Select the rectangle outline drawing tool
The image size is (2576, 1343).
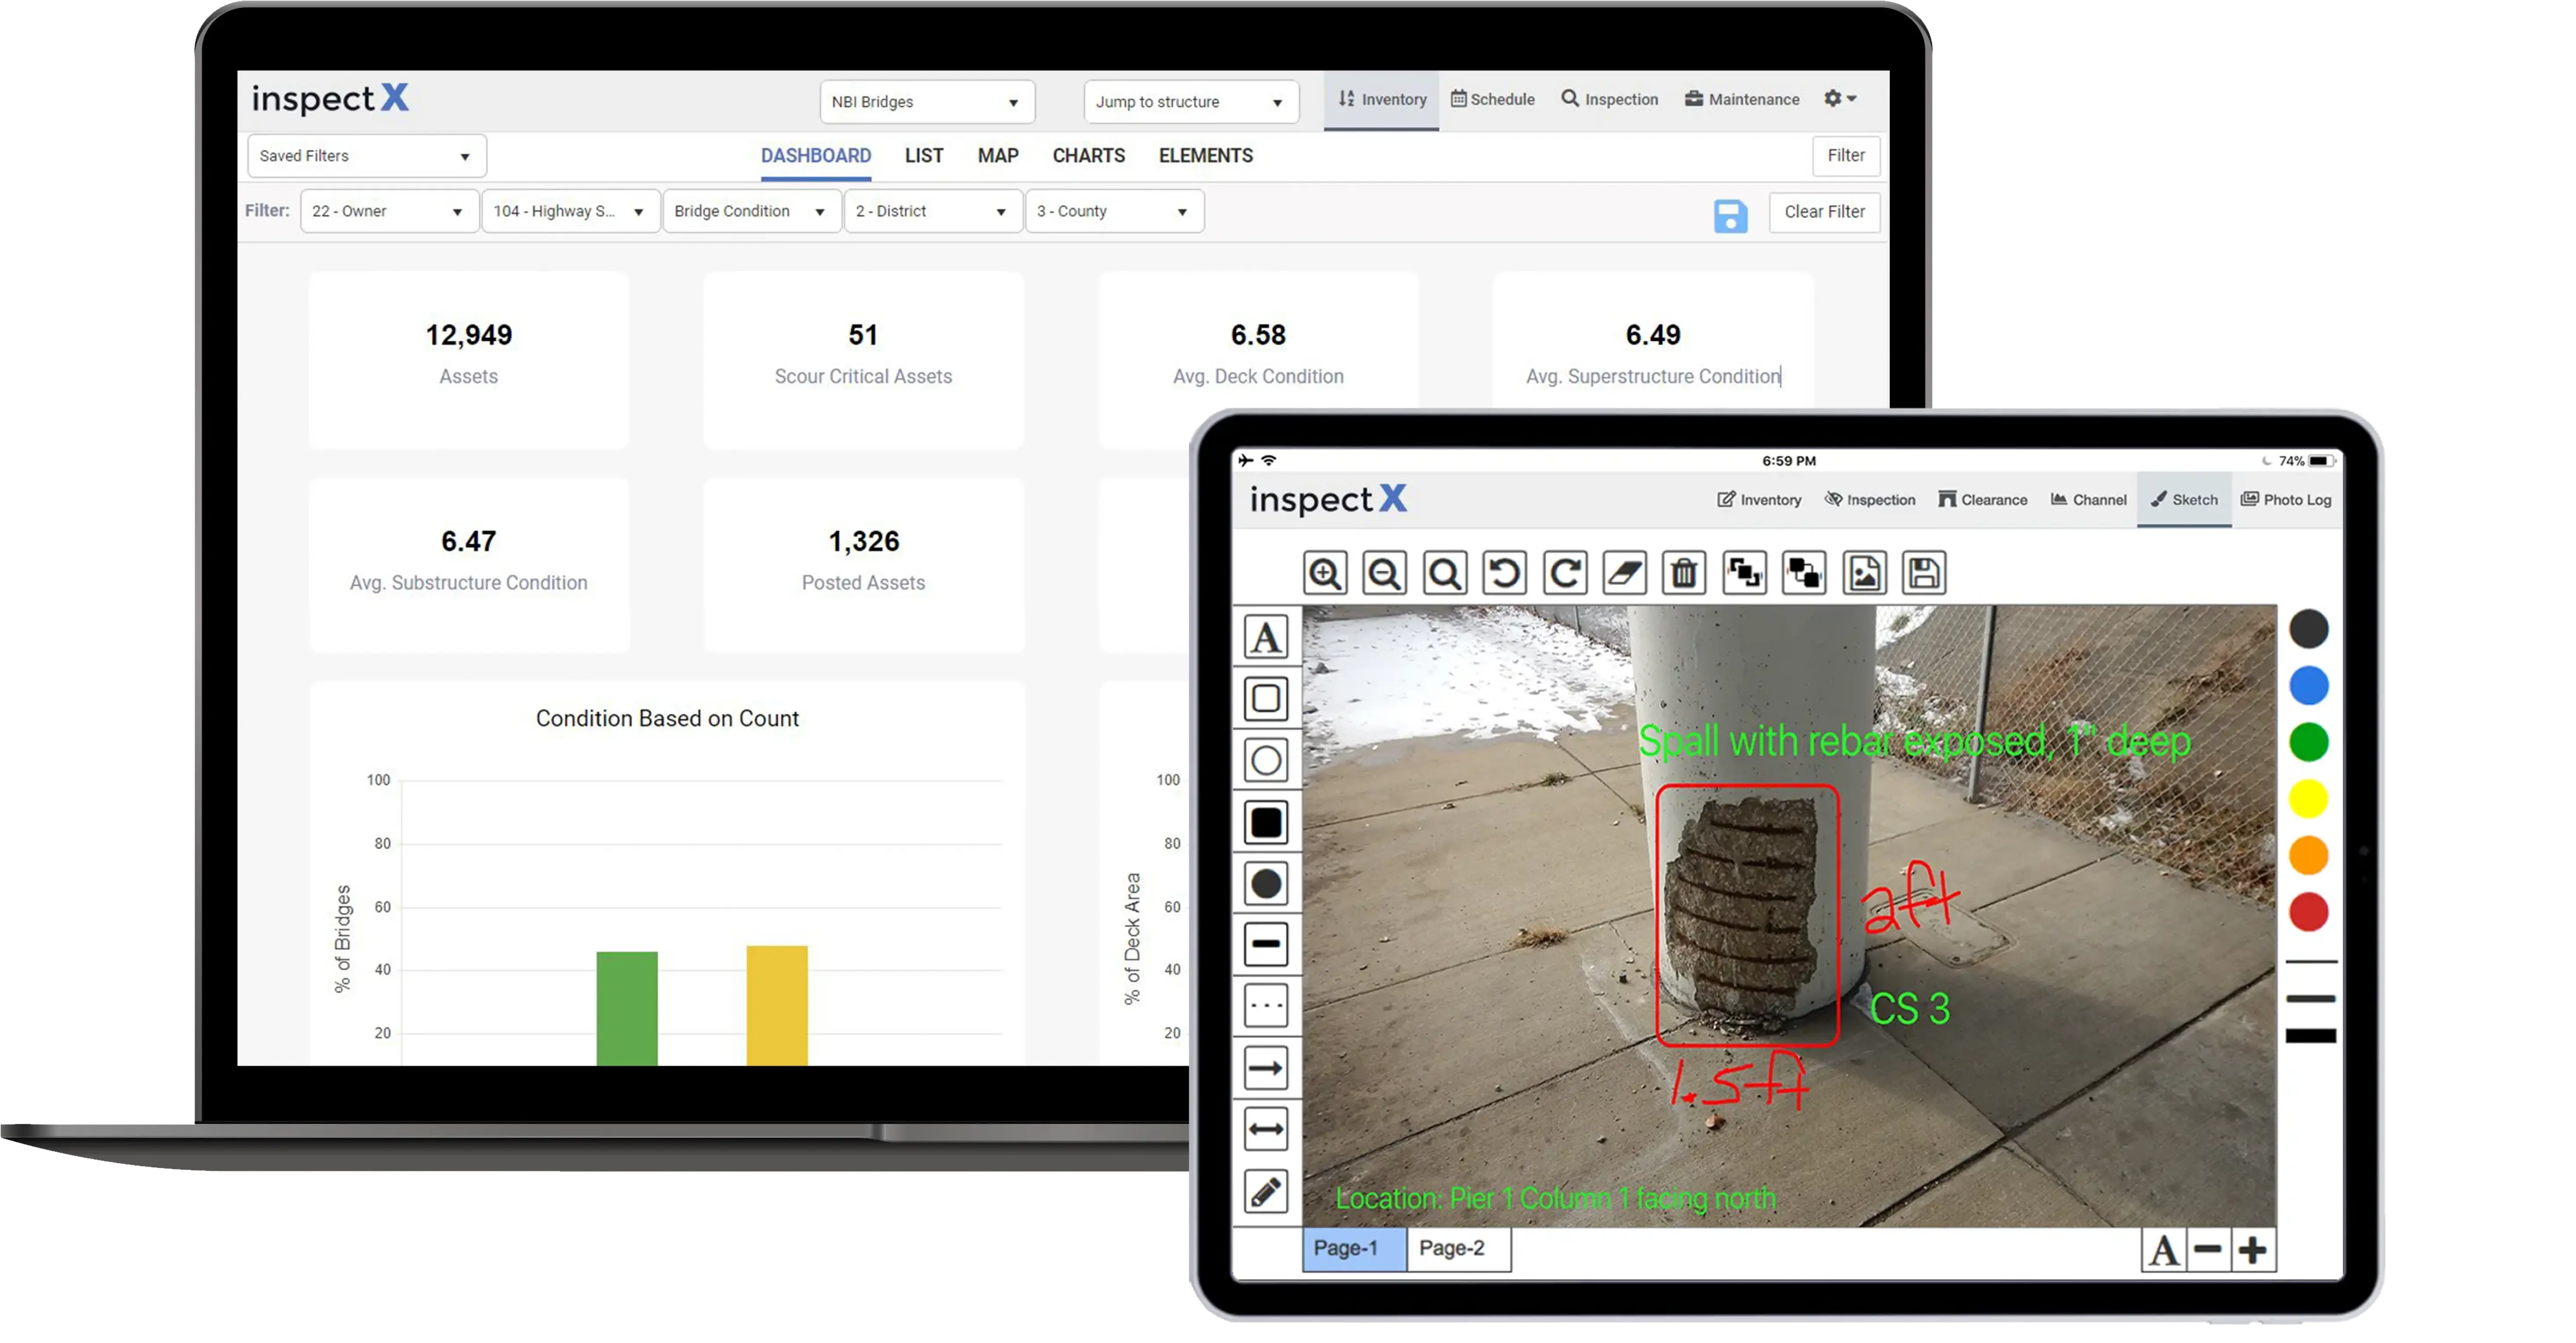point(1265,699)
